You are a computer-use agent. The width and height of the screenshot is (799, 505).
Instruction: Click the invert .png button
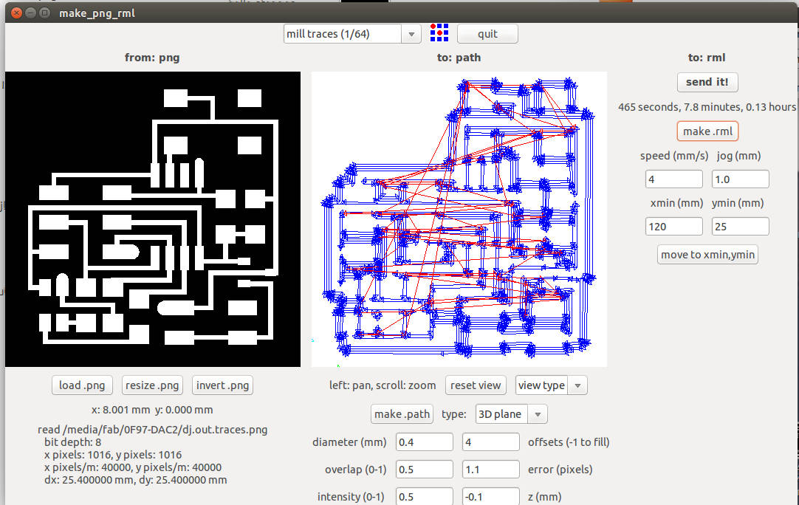click(222, 385)
